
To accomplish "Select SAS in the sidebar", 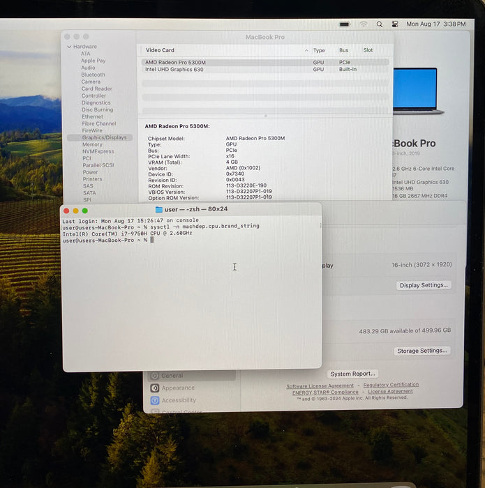I will pos(88,186).
